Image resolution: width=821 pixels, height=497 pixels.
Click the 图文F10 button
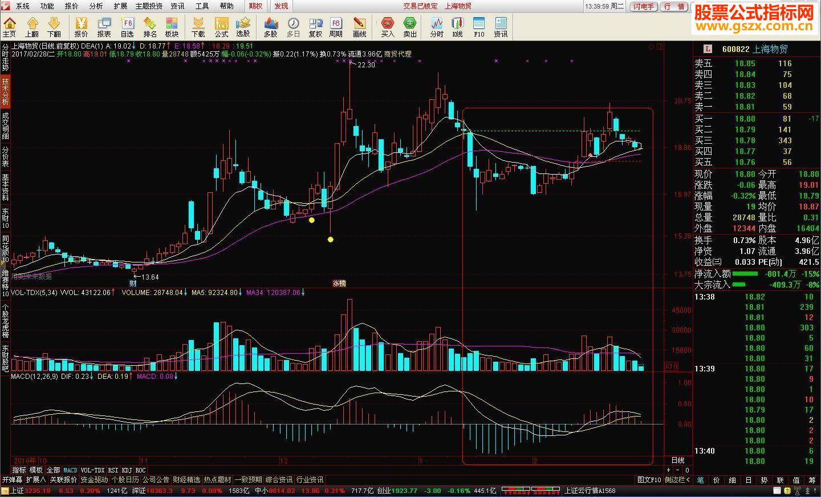click(x=649, y=480)
